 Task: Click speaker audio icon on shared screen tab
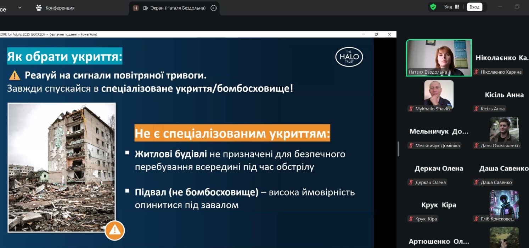[x=145, y=8]
